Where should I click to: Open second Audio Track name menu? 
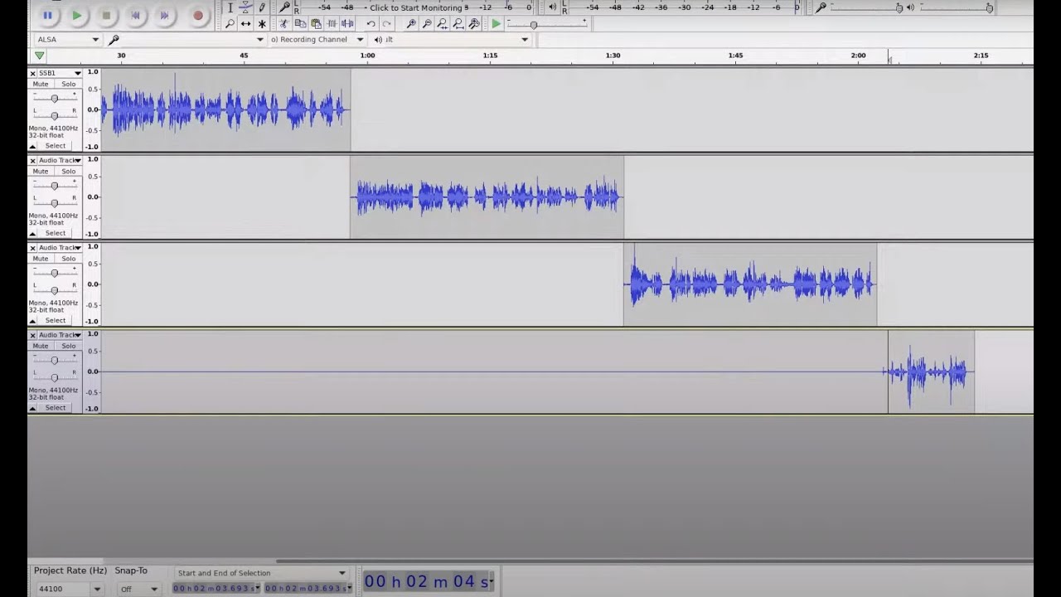click(60, 160)
